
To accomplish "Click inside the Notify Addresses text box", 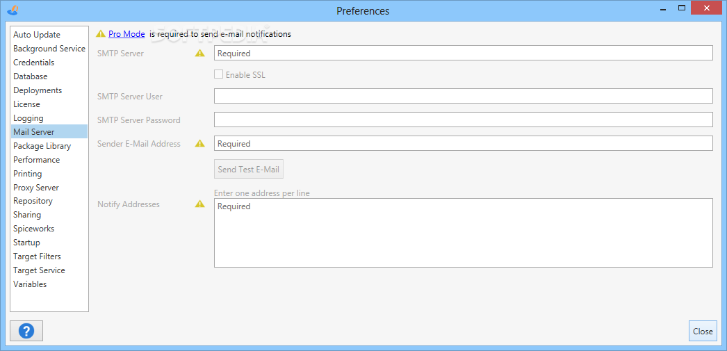I will pyautogui.click(x=463, y=233).
